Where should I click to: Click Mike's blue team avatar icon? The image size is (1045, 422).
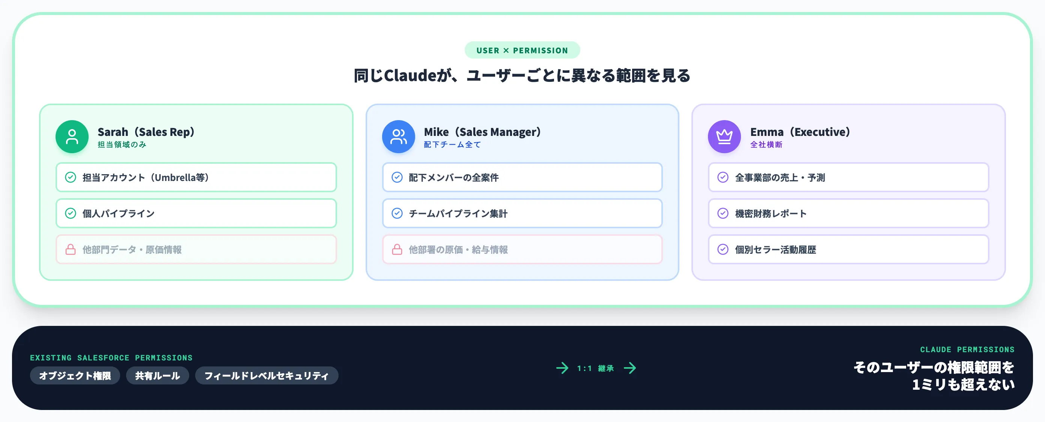tap(398, 137)
